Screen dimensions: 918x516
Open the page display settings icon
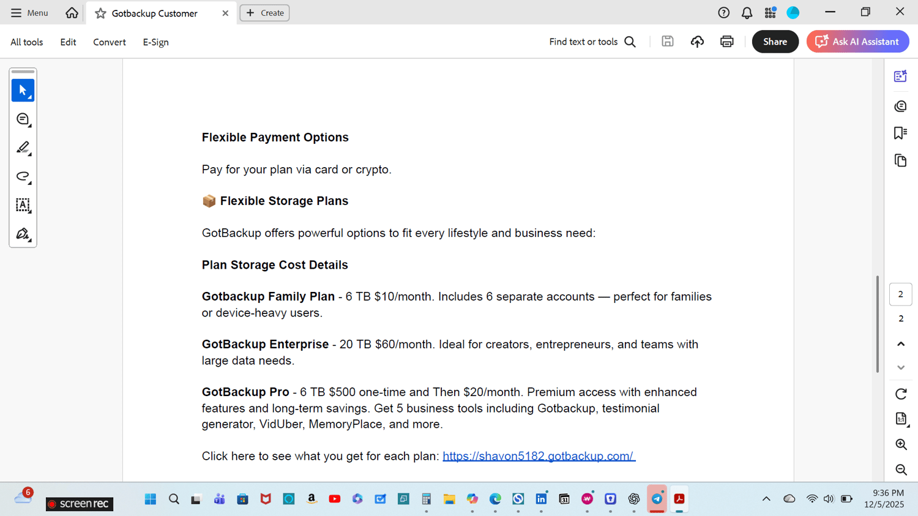[x=901, y=419]
